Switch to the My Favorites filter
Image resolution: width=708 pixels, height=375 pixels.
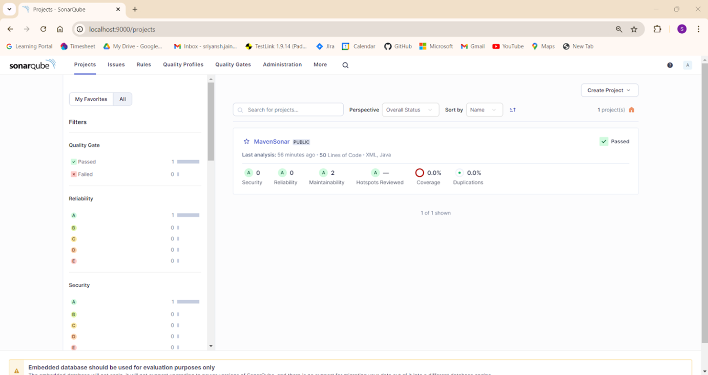click(91, 99)
